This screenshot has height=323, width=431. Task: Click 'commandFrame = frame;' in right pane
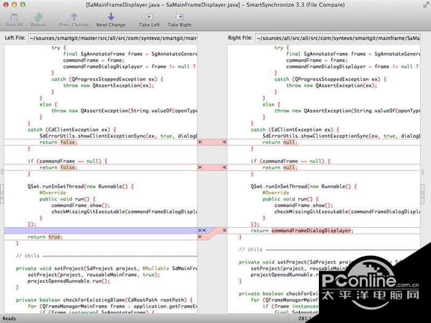coord(317,60)
